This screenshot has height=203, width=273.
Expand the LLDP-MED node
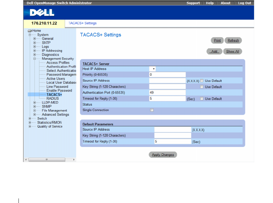[x=35, y=102]
